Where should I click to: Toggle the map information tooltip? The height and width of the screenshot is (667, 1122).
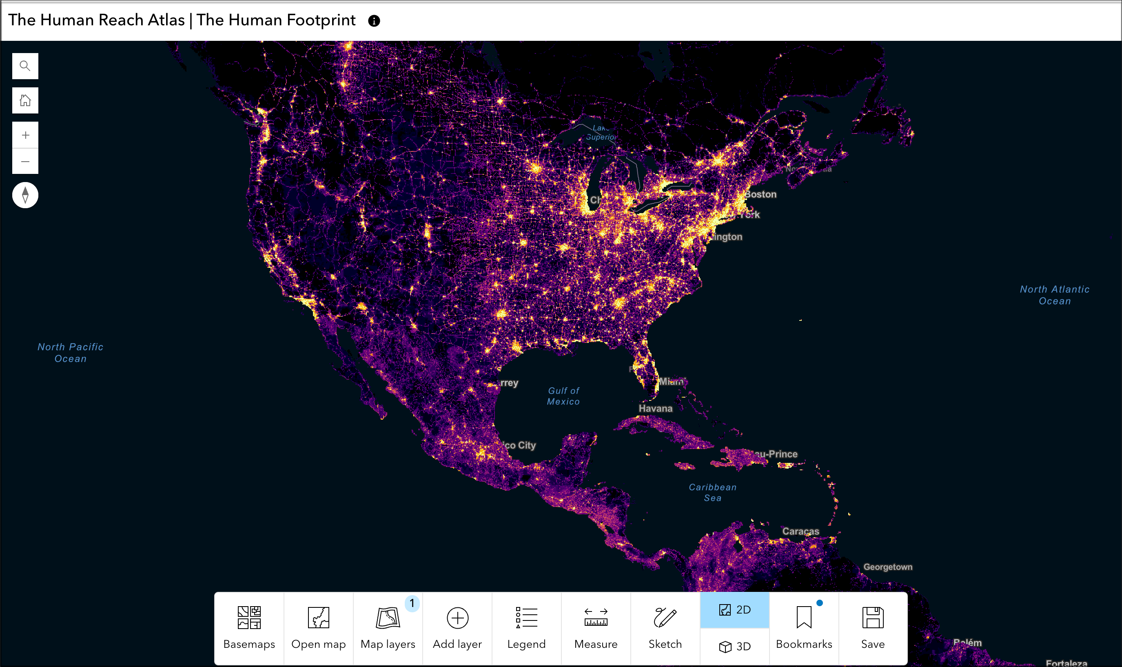(374, 21)
